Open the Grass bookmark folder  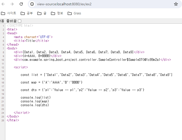(74, 13)
